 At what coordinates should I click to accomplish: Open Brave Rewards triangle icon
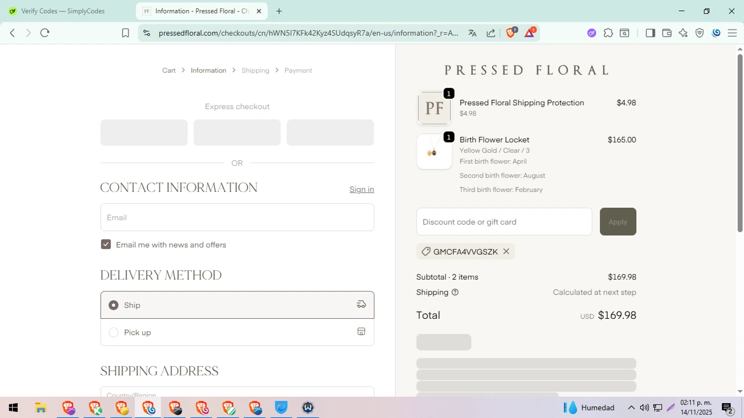[530, 33]
